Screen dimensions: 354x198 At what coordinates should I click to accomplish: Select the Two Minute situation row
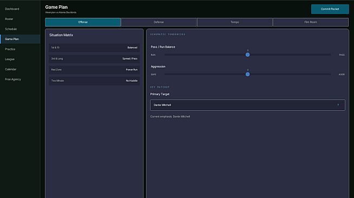tap(94, 81)
